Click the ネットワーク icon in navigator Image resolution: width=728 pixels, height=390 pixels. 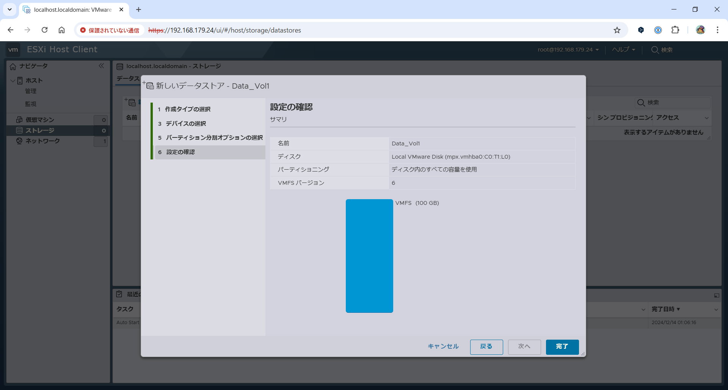coord(19,141)
